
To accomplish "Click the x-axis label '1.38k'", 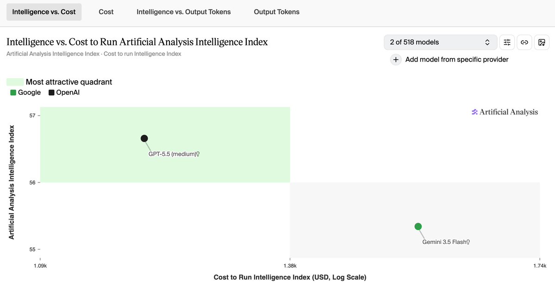I will tap(290, 265).
